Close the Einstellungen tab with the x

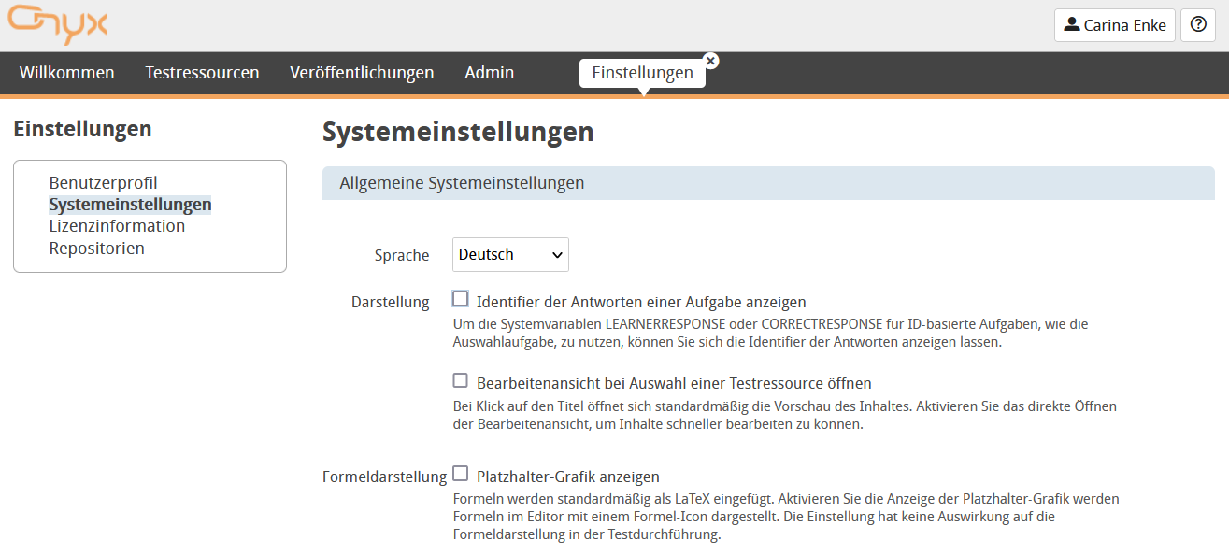click(x=710, y=60)
